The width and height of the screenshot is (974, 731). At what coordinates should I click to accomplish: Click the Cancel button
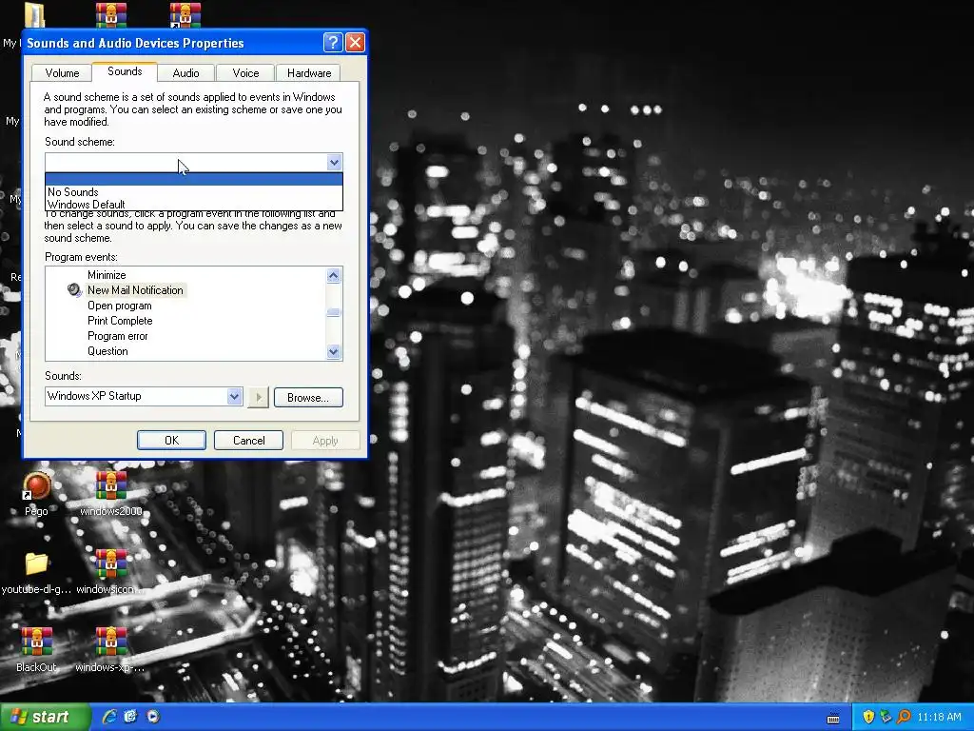click(x=248, y=440)
